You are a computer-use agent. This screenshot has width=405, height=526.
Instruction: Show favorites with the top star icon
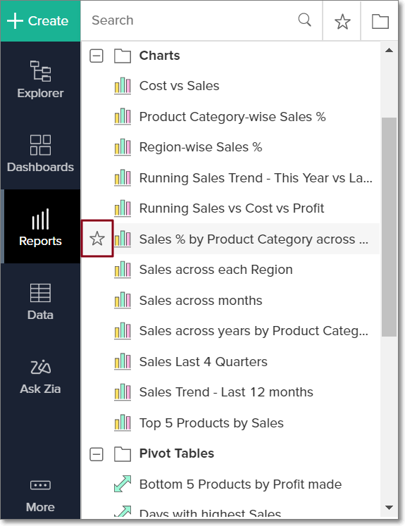[x=342, y=22]
